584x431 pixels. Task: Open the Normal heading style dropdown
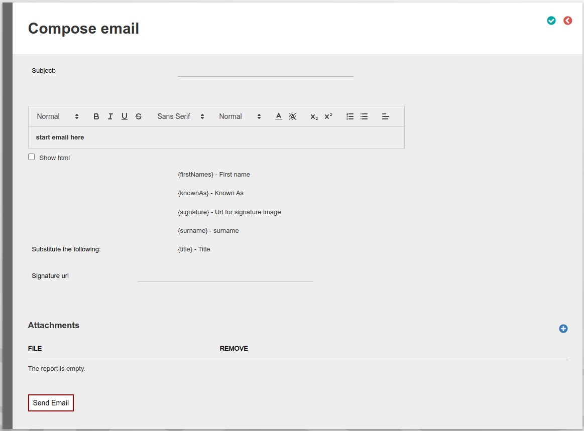pyautogui.click(x=58, y=116)
